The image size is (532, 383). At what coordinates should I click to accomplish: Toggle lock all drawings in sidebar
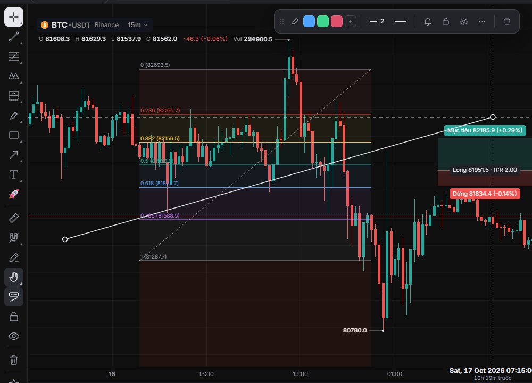click(x=14, y=317)
